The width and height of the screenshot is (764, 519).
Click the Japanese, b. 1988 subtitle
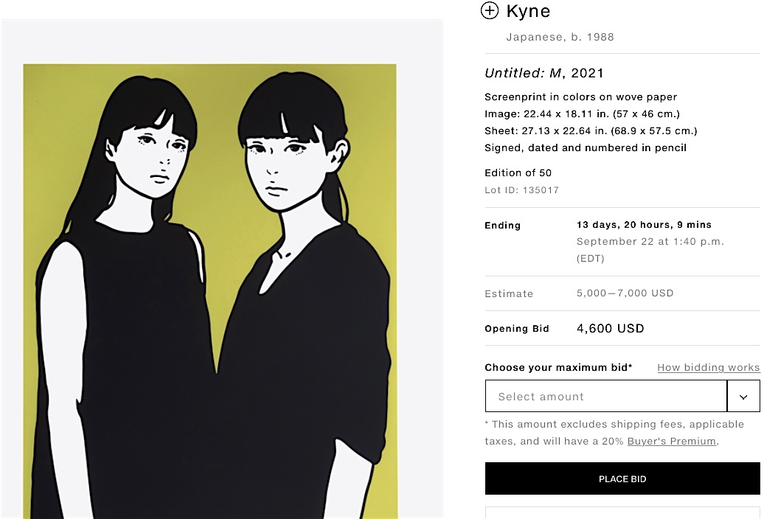click(560, 37)
